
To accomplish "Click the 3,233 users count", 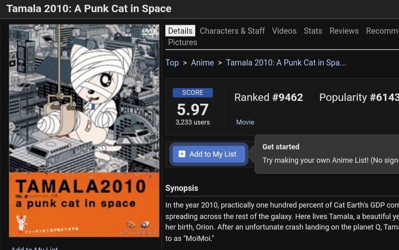I will coord(192,122).
